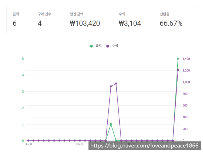
Task: Click the 구매 건수 value 4
Action: pos(40,23)
